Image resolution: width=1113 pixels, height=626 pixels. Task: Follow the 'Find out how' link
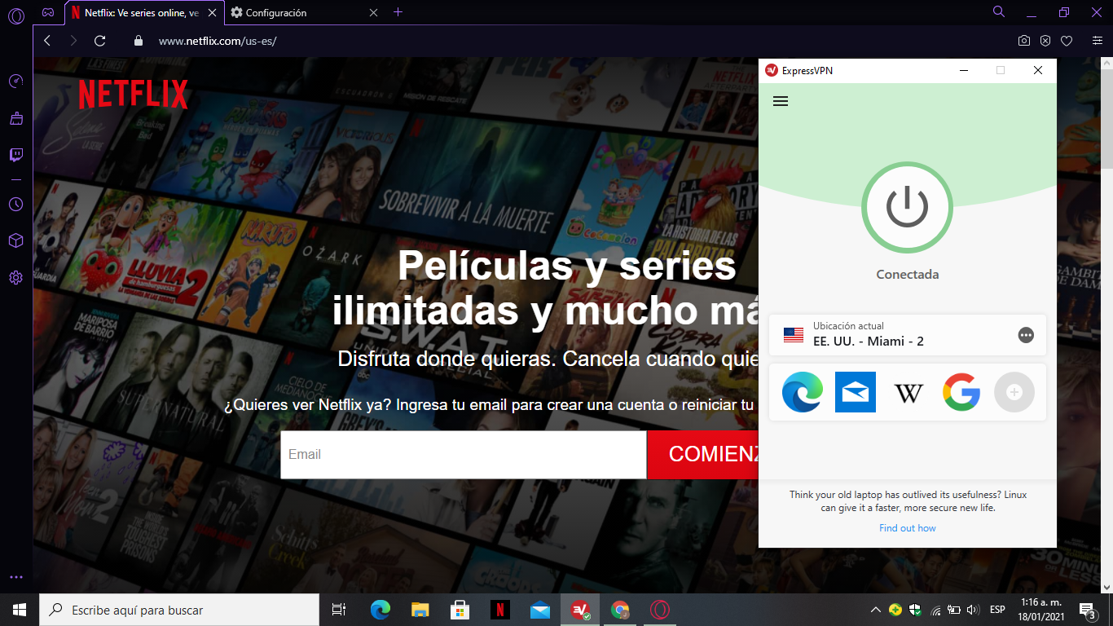(x=908, y=528)
